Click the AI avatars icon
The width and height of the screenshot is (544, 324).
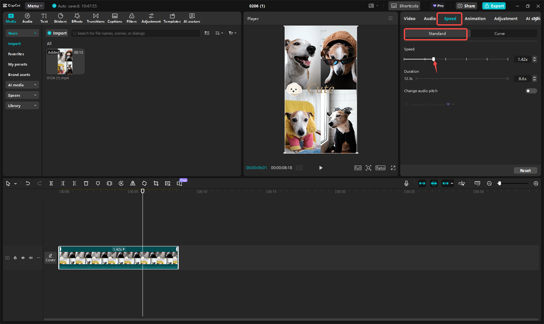click(191, 17)
